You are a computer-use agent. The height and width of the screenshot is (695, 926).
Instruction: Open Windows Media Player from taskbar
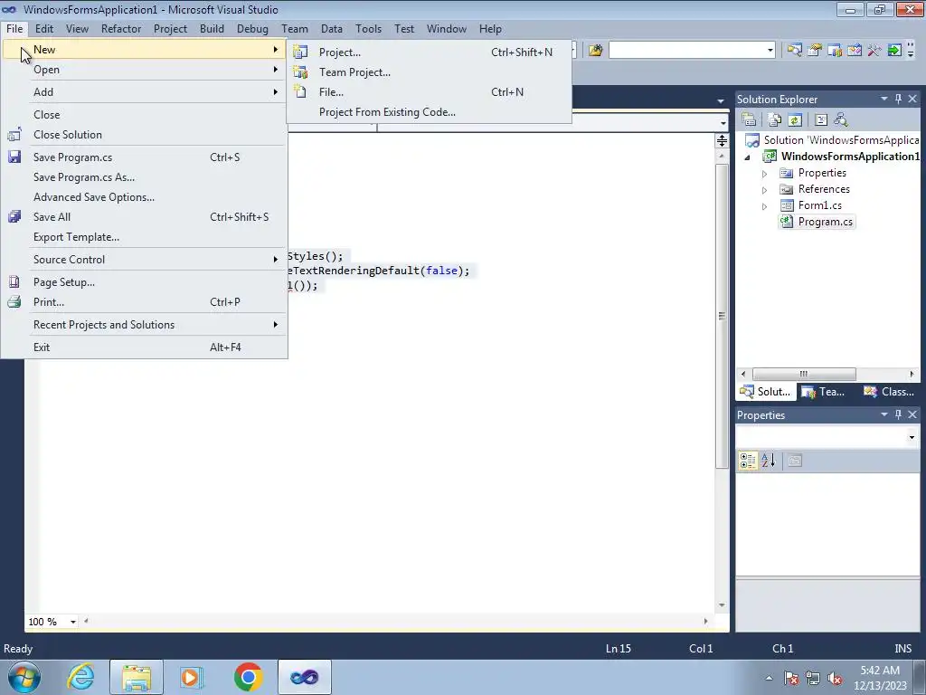click(192, 677)
